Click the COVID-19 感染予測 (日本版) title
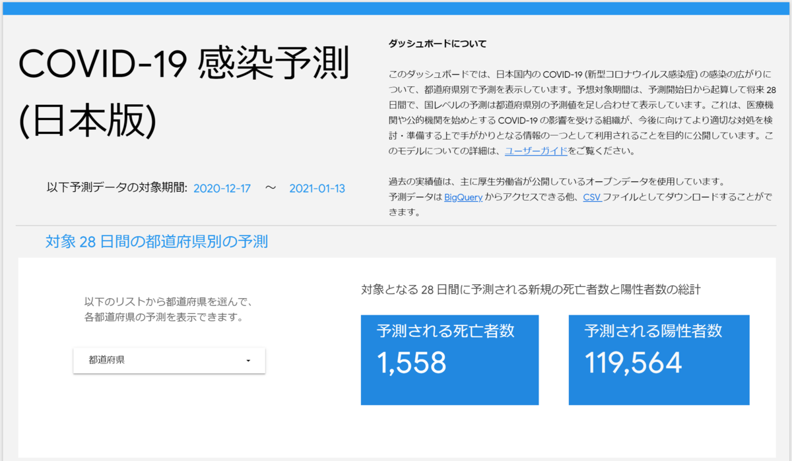The height and width of the screenshot is (461, 792). [x=183, y=92]
